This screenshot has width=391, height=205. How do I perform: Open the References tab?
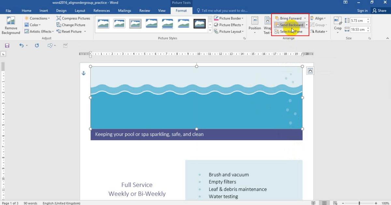pyautogui.click(x=101, y=11)
